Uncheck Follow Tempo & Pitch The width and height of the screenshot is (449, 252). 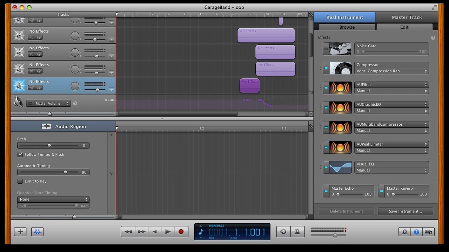coord(20,154)
